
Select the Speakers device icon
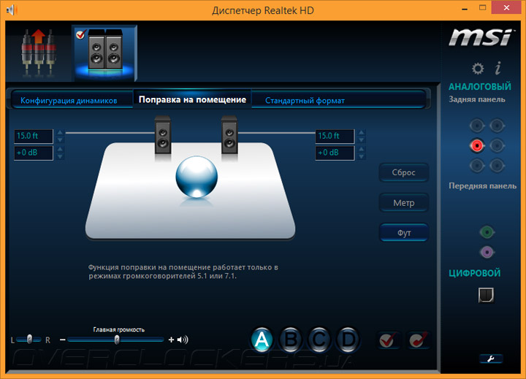pyautogui.click(x=104, y=53)
